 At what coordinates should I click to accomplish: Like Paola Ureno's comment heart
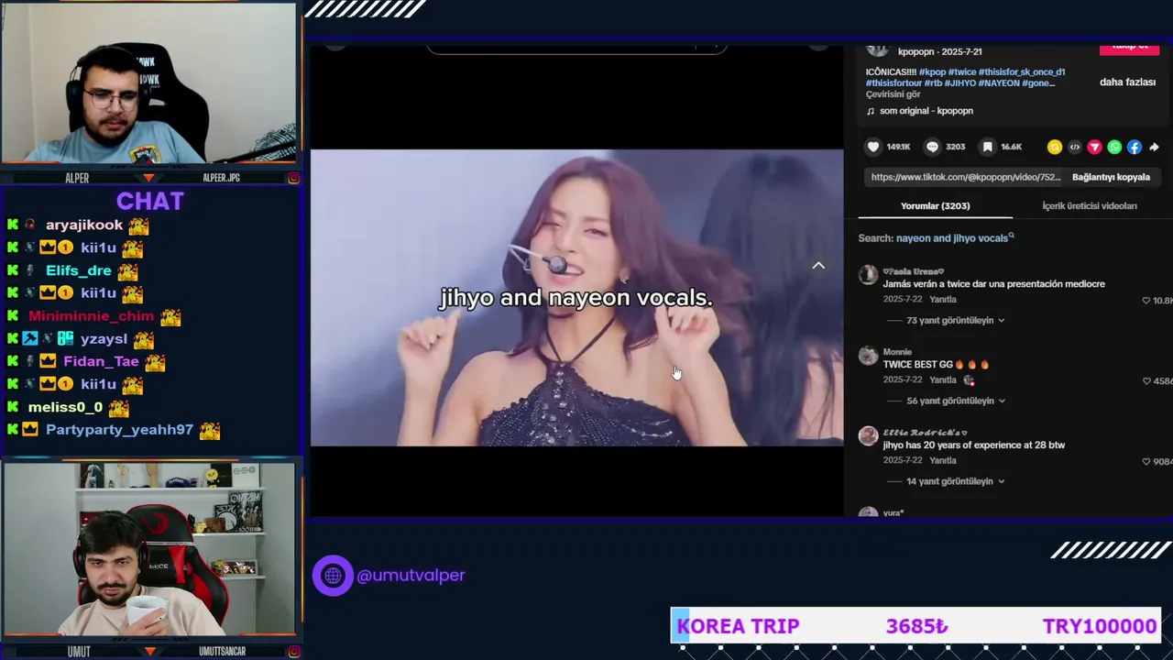pos(1146,301)
